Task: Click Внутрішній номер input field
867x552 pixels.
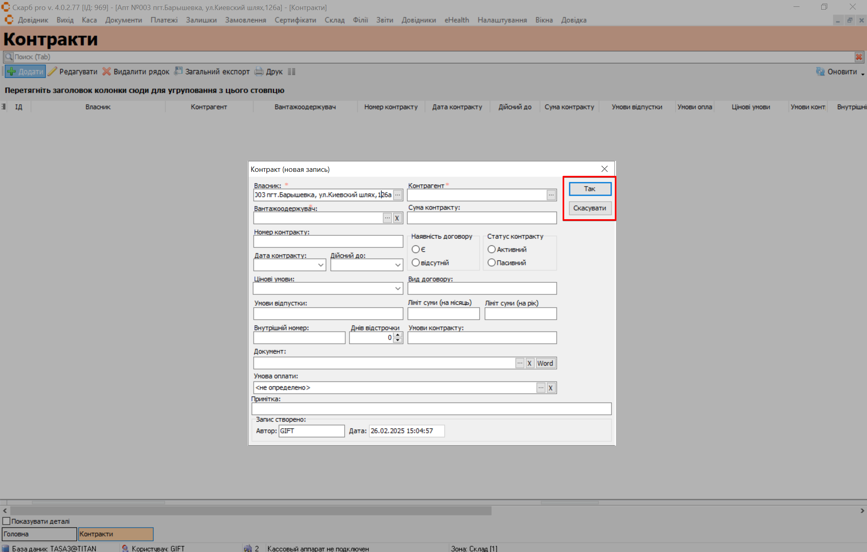Action: [x=299, y=338]
